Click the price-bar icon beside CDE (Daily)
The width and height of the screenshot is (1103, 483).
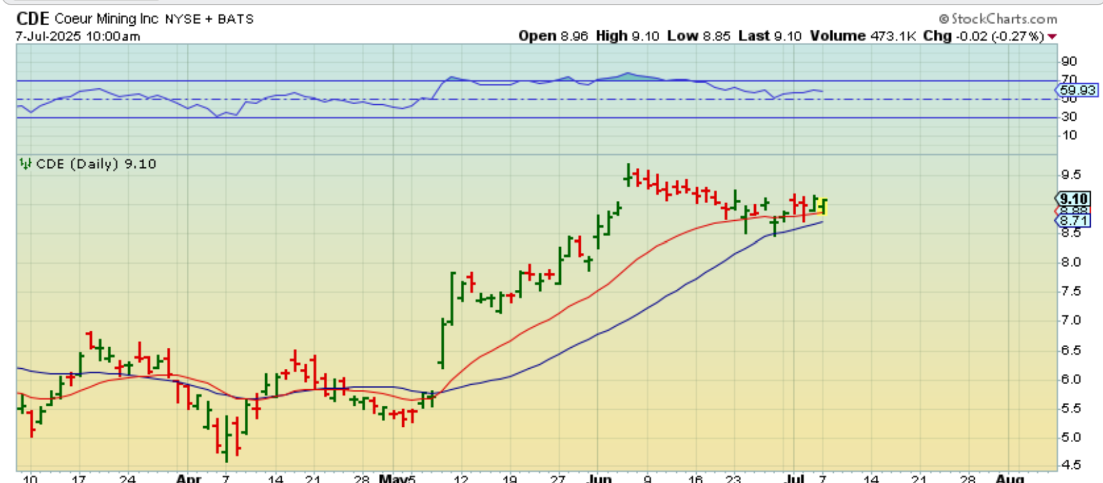click(x=25, y=164)
